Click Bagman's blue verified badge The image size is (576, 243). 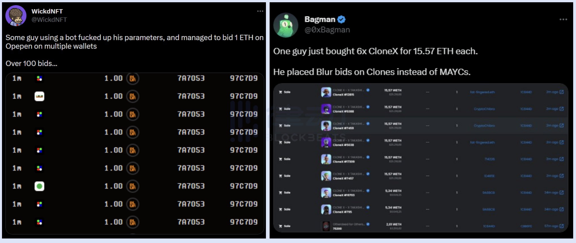tap(341, 19)
